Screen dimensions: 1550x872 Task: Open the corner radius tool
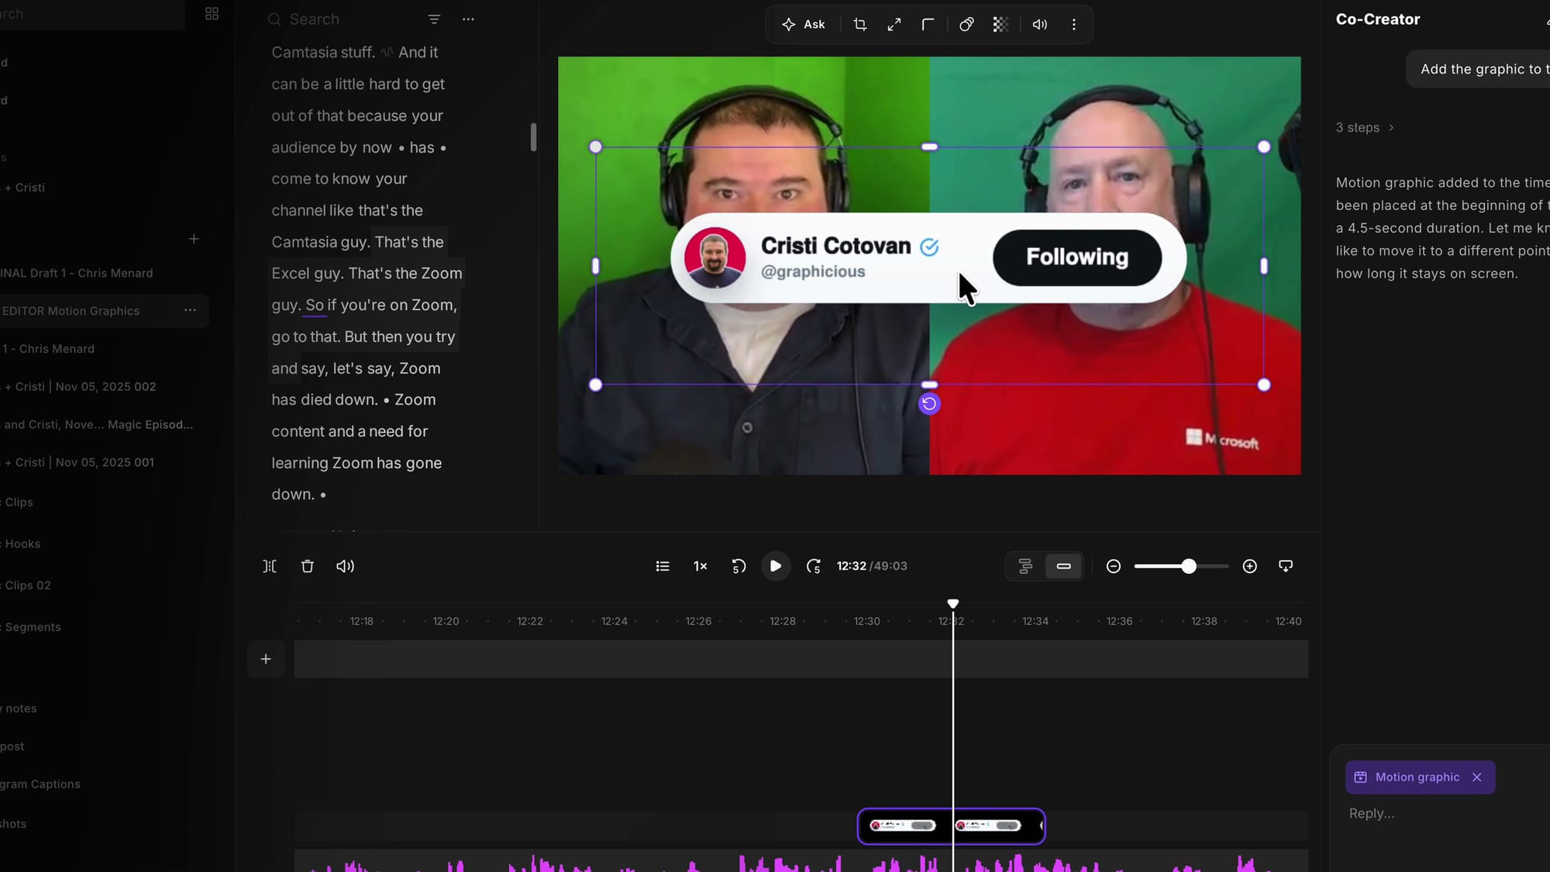tap(928, 24)
